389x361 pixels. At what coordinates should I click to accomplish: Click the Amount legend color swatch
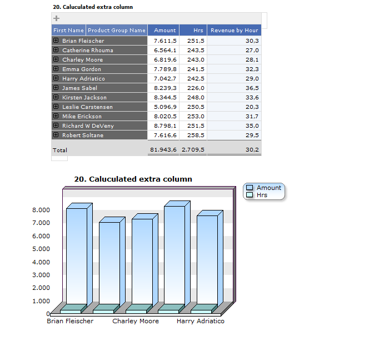point(250,188)
